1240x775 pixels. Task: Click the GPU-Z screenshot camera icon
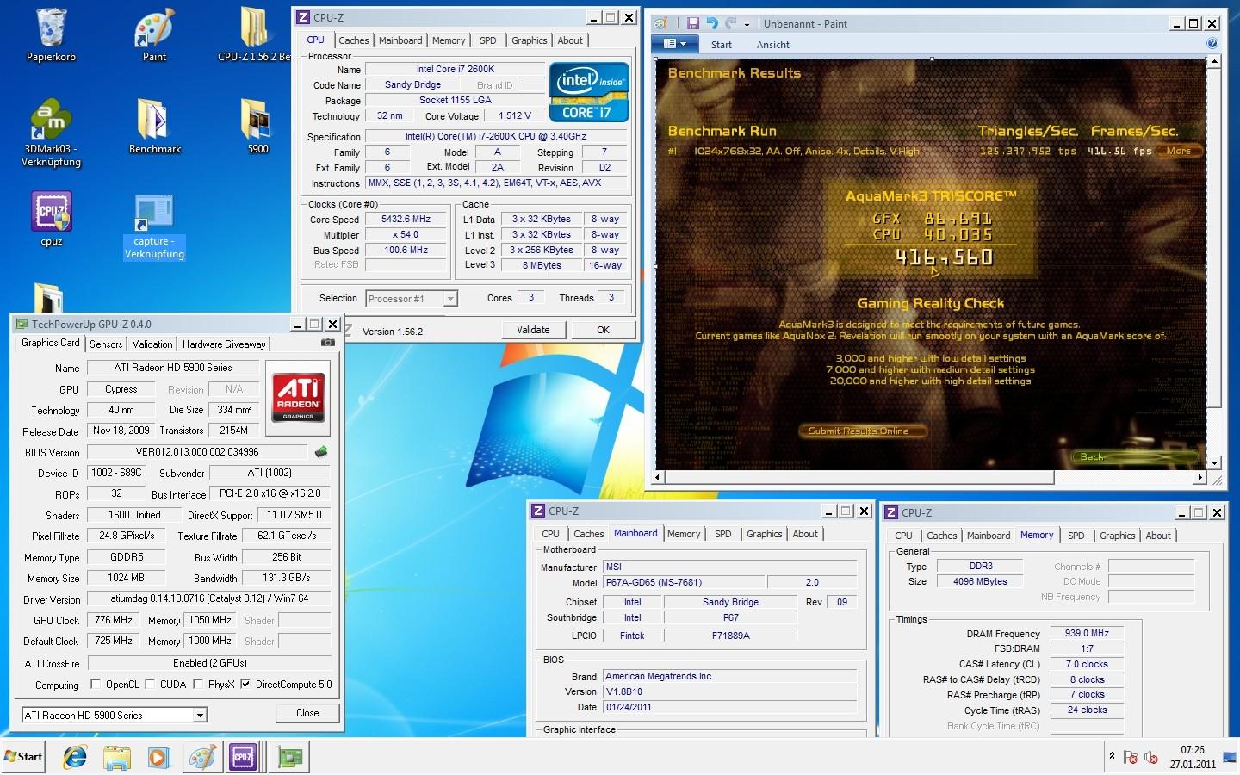point(327,343)
